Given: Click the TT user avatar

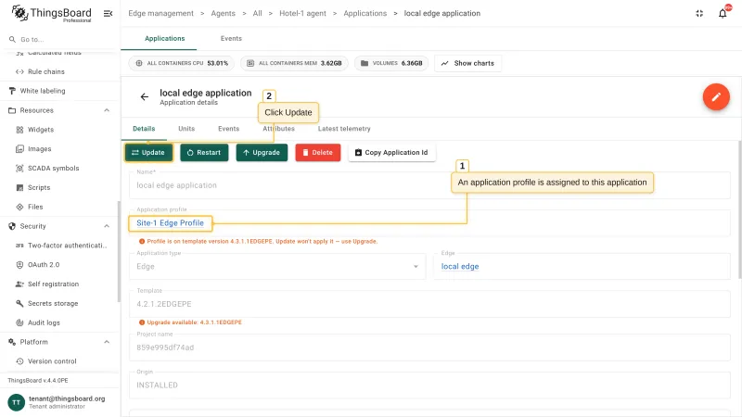Looking at the screenshot, I should (x=16, y=402).
